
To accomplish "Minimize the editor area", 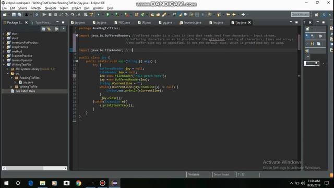I will point(291,22).
